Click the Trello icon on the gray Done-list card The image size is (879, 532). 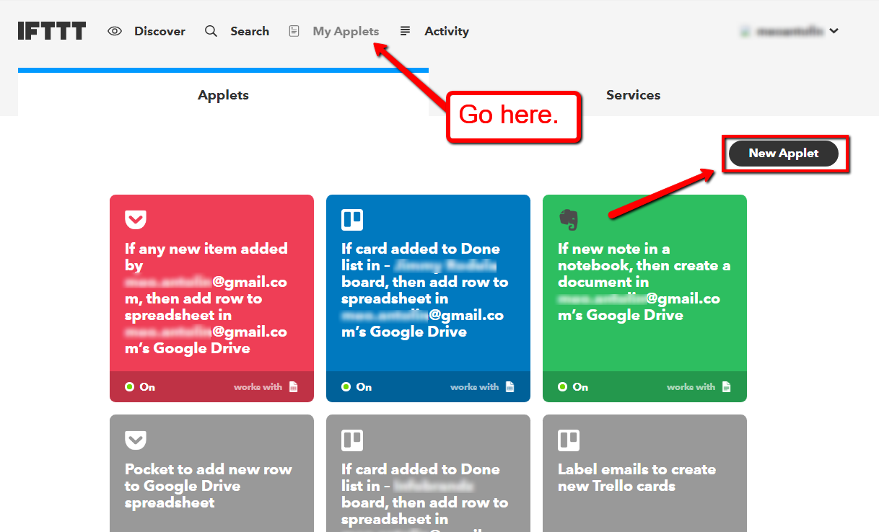352,440
